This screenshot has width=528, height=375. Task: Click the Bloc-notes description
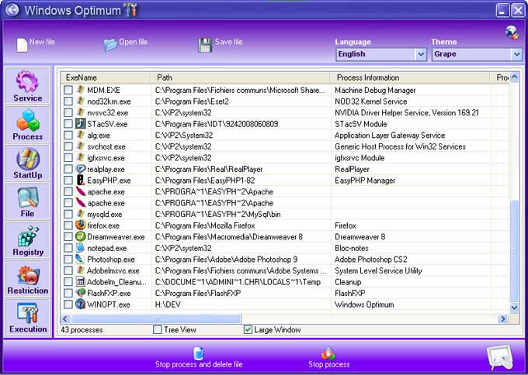point(352,248)
